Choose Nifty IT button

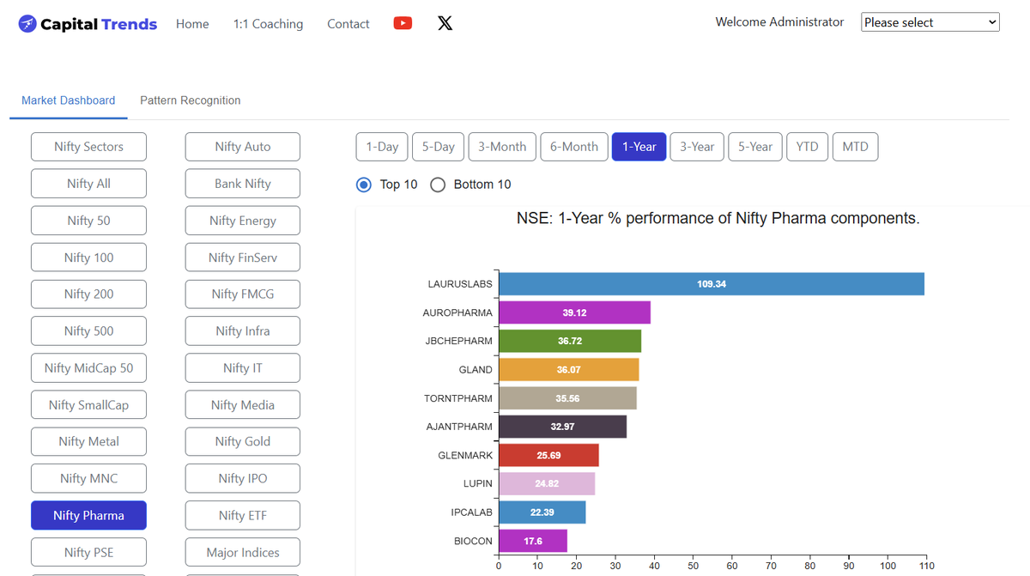pos(243,368)
